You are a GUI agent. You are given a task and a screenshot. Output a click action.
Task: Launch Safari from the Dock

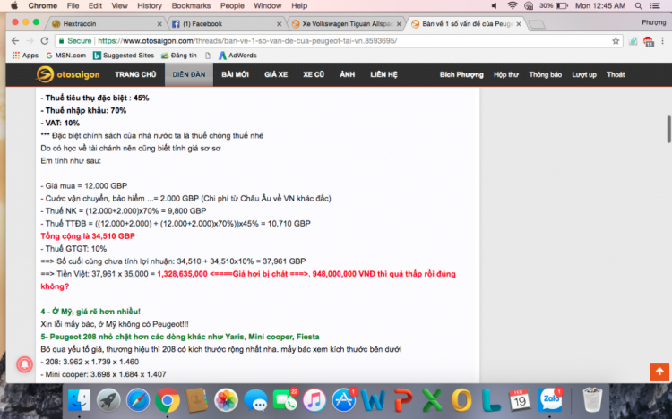(x=138, y=400)
